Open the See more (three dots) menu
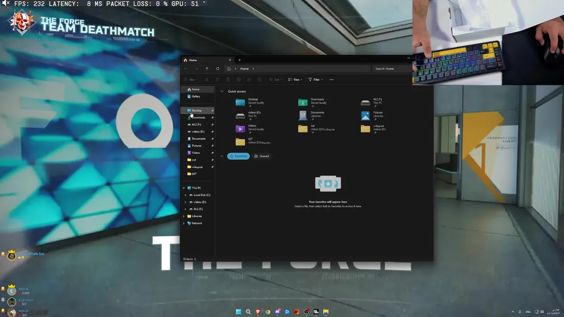Image resolution: width=564 pixels, height=317 pixels. (331, 80)
